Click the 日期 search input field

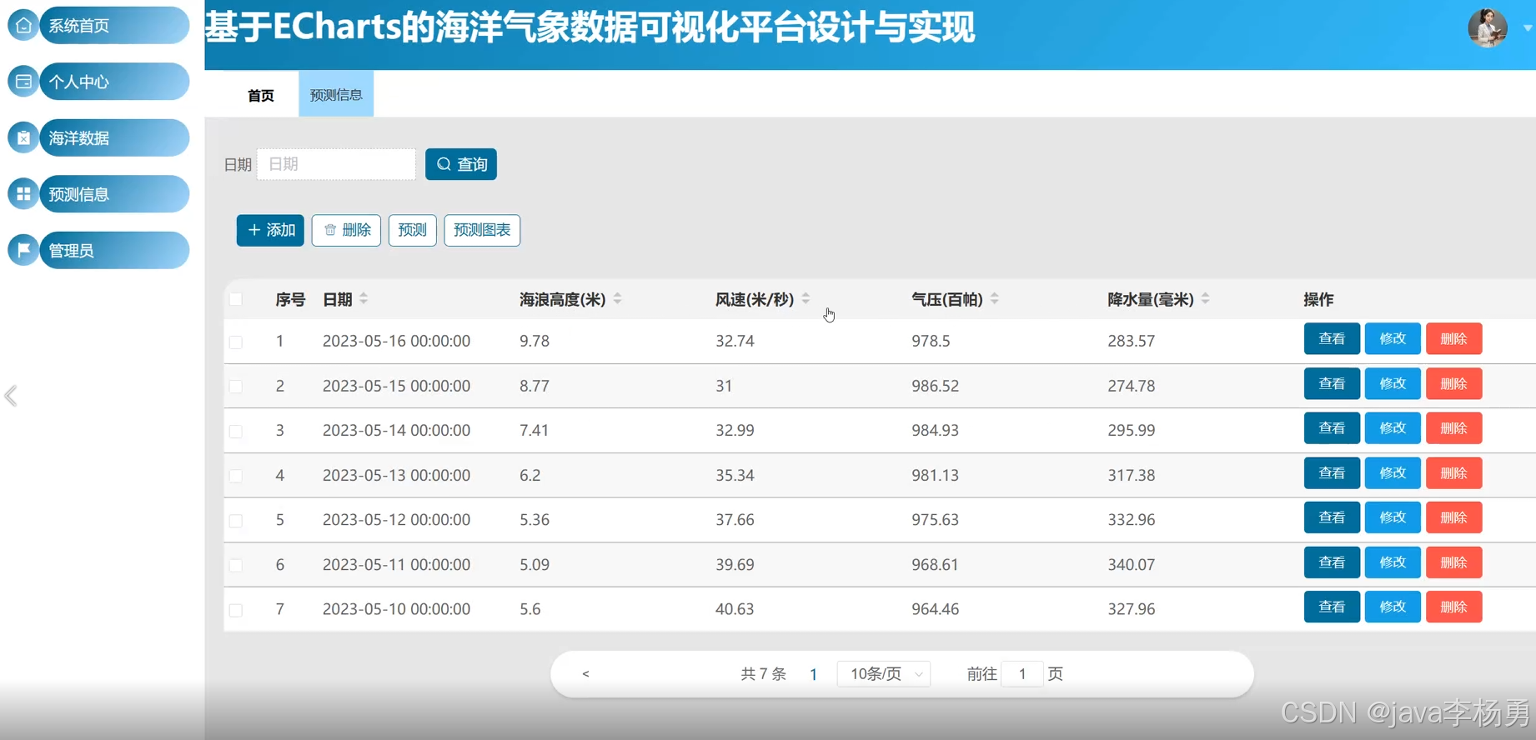point(336,164)
